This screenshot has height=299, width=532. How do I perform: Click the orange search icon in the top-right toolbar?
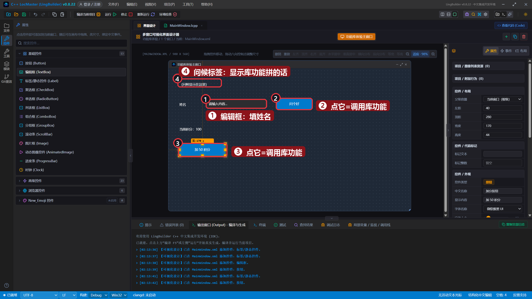coord(473,14)
